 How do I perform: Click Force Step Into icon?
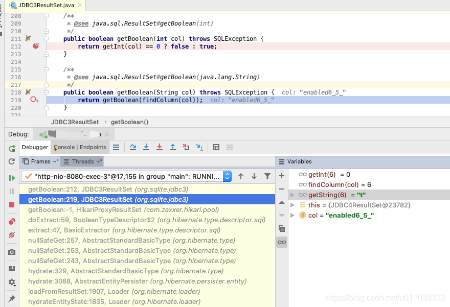(x=160, y=147)
